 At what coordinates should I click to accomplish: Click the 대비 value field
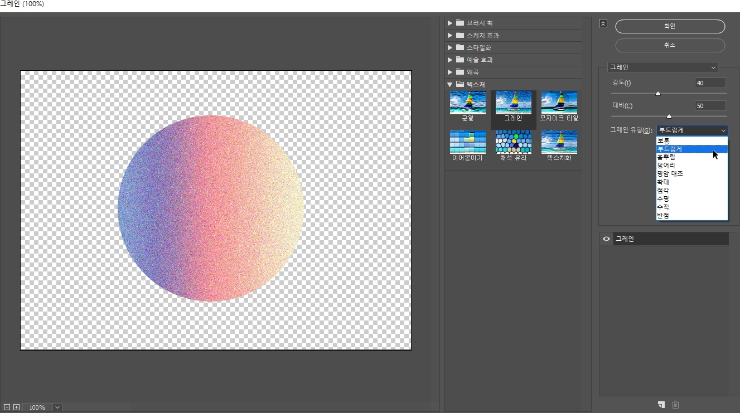coord(710,106)
